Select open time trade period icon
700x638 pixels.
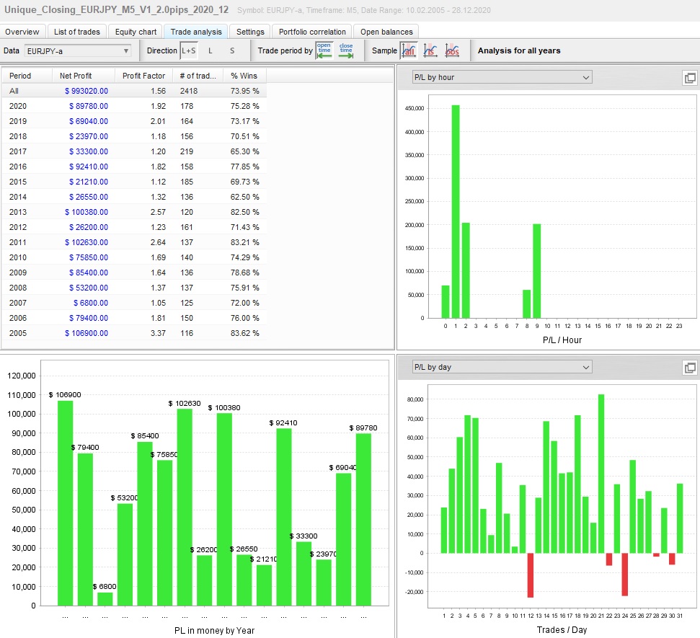[324, 50]
